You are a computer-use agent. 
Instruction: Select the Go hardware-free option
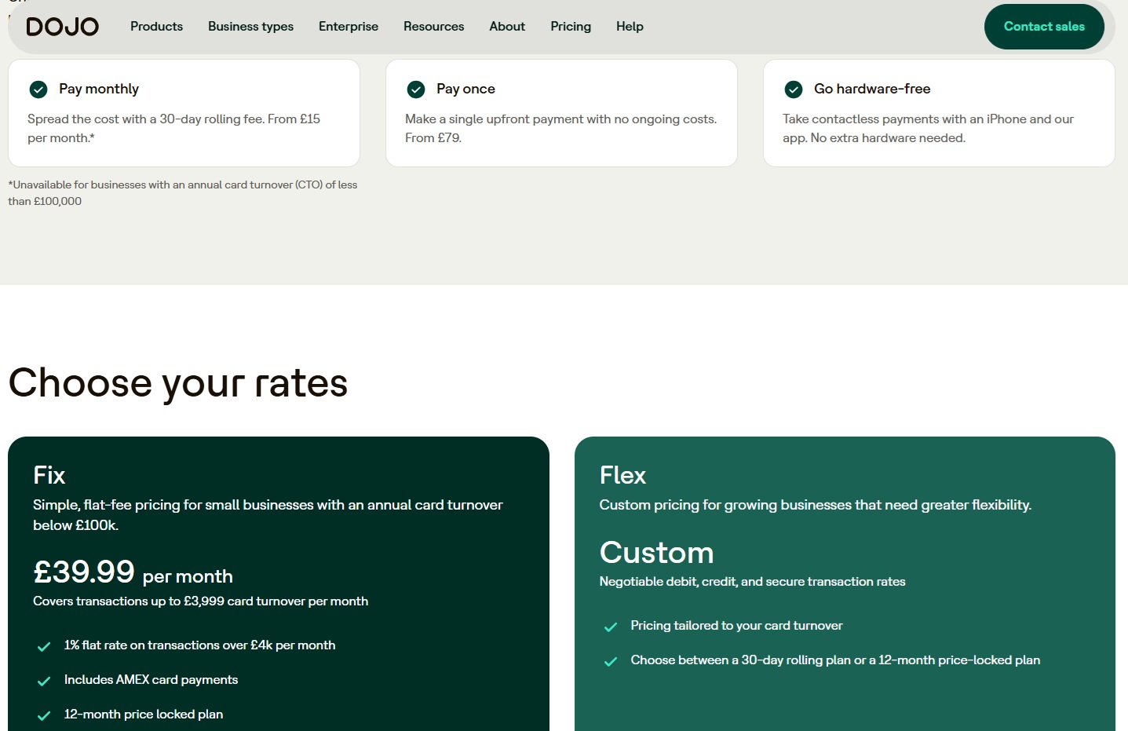(939, 113)
